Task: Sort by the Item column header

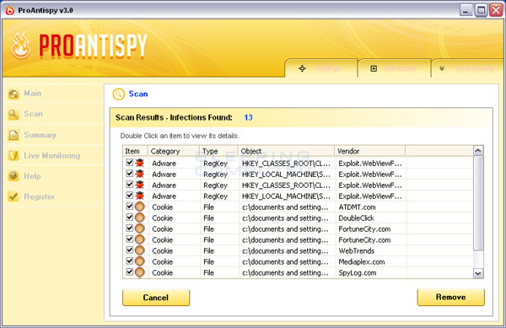Action: (x=135, y=151)
